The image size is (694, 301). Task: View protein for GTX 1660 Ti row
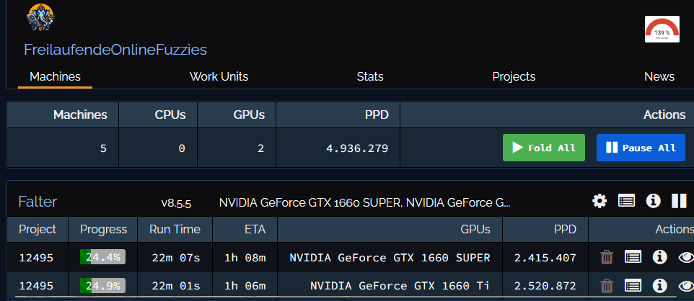(687, 286)
